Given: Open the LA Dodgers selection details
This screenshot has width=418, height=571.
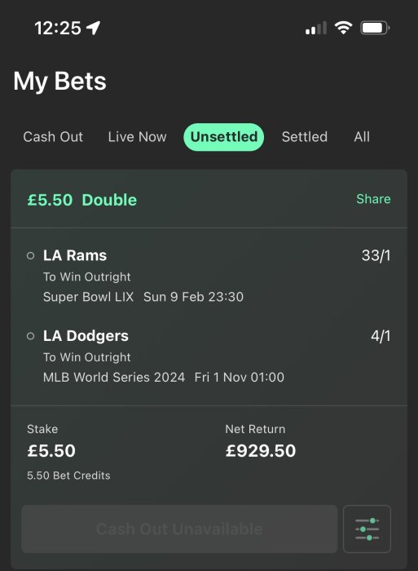Looking at the screenshot, I should click(209, 356).
